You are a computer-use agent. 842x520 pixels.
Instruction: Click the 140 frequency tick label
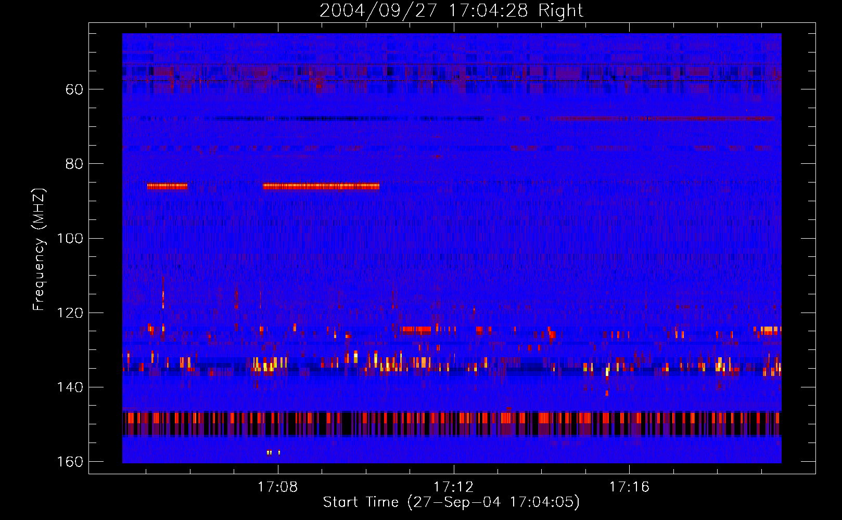(x=70, y=387)
